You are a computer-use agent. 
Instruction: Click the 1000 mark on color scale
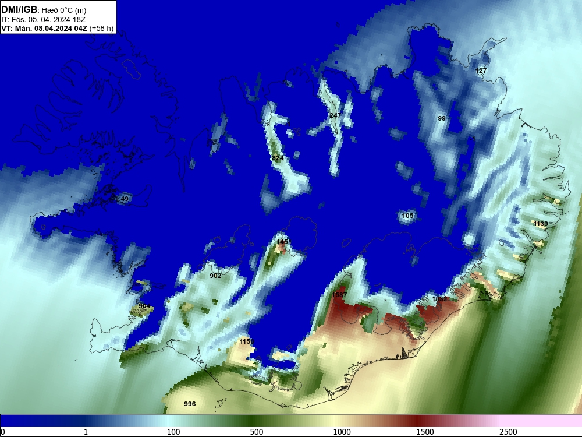[342, 432]
